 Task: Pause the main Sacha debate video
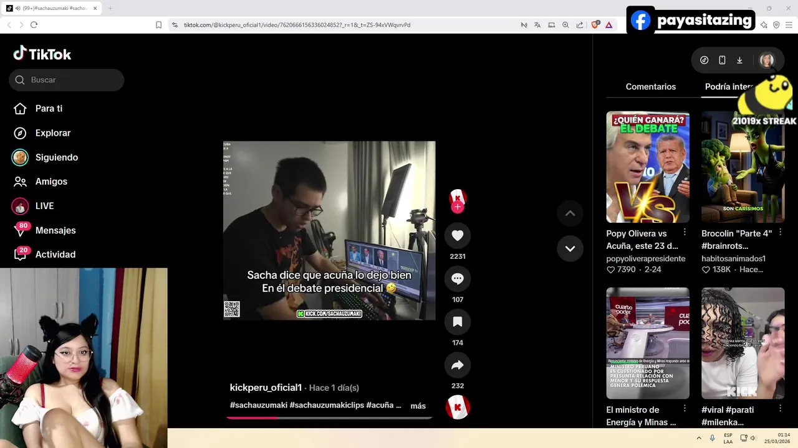[329, 230]
